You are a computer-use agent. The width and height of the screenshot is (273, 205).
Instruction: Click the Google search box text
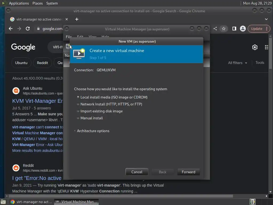[58, 47]
